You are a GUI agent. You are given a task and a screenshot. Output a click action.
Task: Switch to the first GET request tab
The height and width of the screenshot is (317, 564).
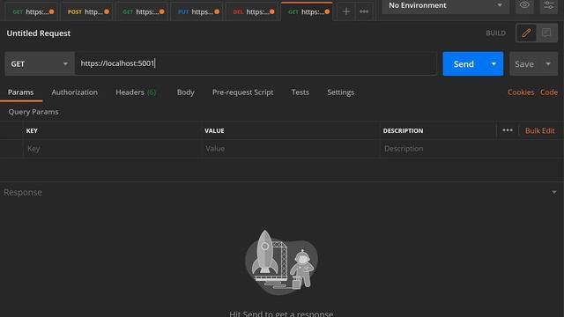tap(33, 11)
